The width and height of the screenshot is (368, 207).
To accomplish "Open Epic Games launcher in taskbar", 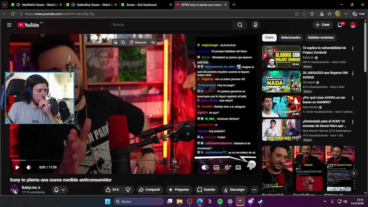I will [240, 202].
